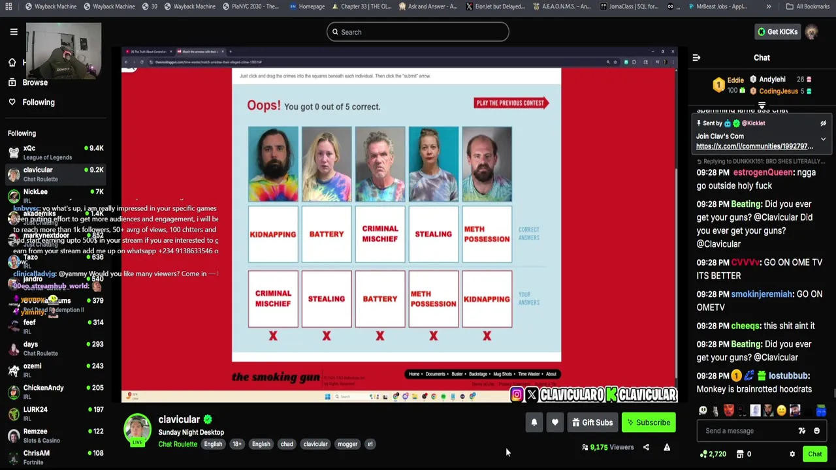836x470 pixels.
Task: Open ChrisAM channel in sidebar
Action: point(55,457)
